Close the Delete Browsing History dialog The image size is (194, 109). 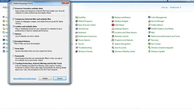click(x=65, y=3)
